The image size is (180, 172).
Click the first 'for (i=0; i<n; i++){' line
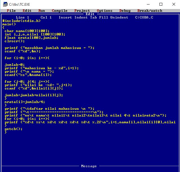tap(27, 58)
